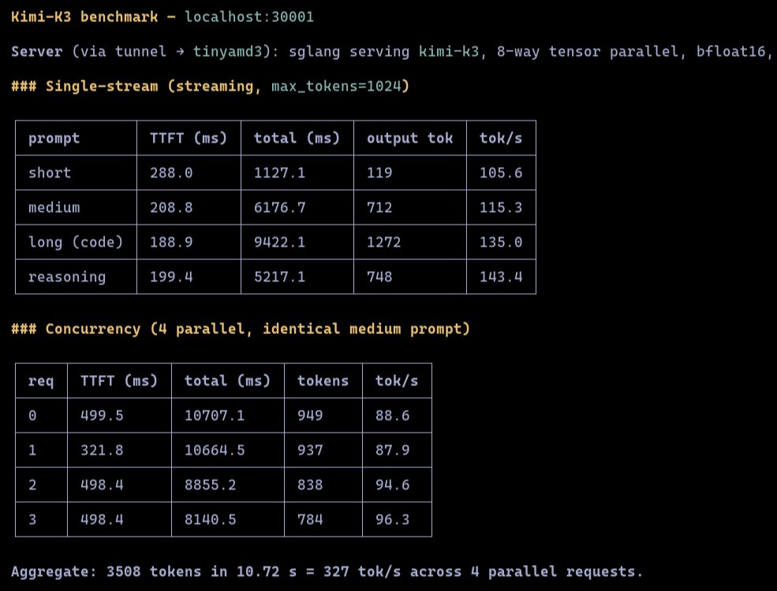
Task: Click the 'Kimi-K3 benchmark' title text
Action: click(x=84, y=17)
